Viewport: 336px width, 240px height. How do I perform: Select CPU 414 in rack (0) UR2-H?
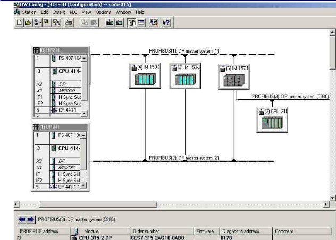tap(68, 70)
